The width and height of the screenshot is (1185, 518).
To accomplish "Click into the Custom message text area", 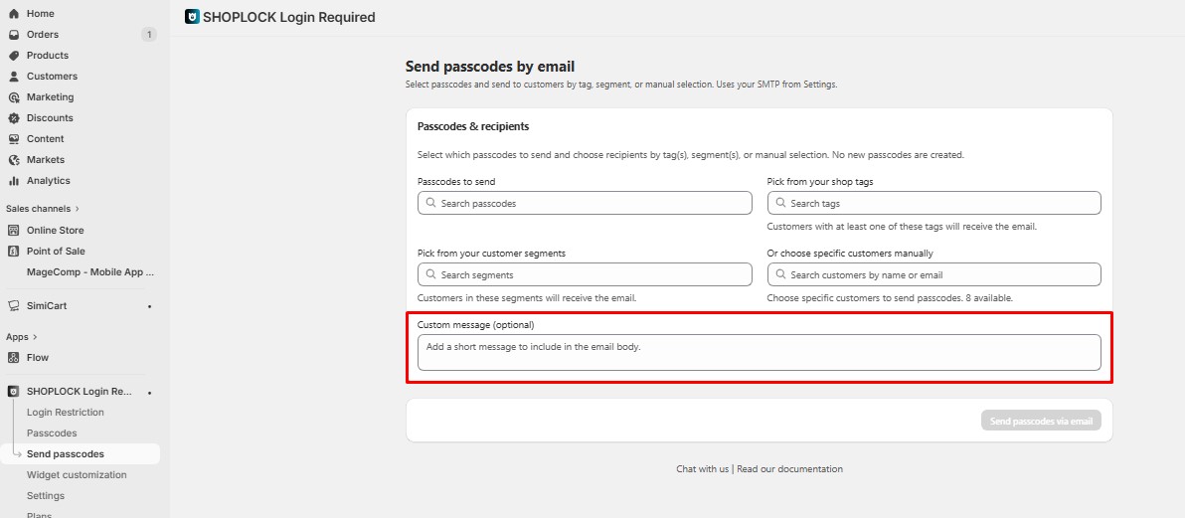I will click(759, 352).
